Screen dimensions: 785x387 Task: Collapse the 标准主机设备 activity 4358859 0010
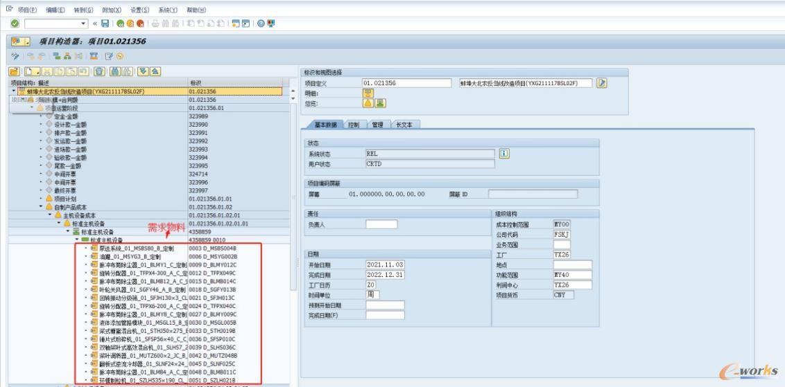pos(76,240)
